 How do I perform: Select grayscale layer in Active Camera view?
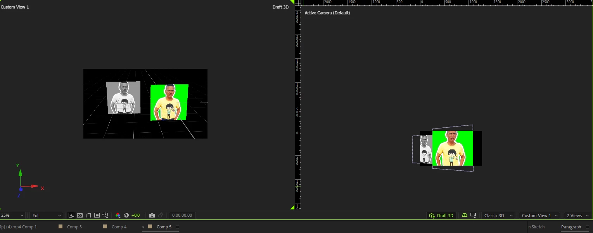click(426, 149)
